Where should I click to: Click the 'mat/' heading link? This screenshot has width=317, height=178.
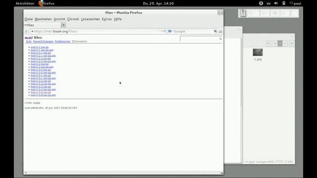point(28,38)
